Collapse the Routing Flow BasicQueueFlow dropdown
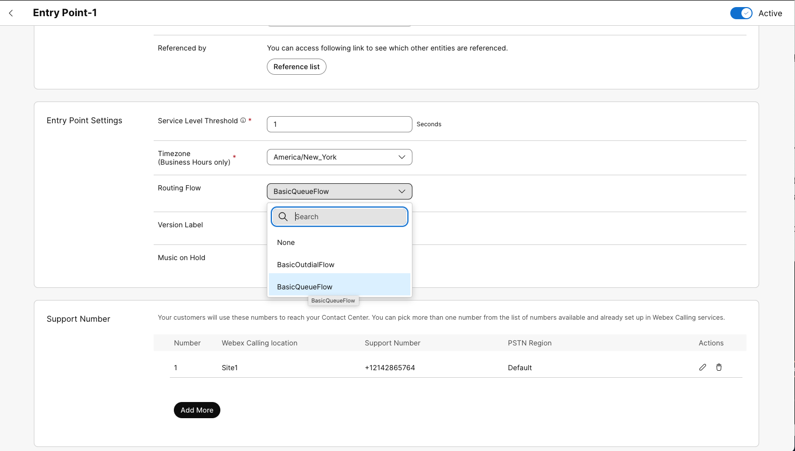Viewport: 795px width, 451px height. (339, 191)
